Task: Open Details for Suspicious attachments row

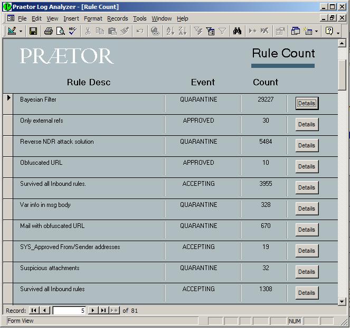Action: (x=307, y=272)
